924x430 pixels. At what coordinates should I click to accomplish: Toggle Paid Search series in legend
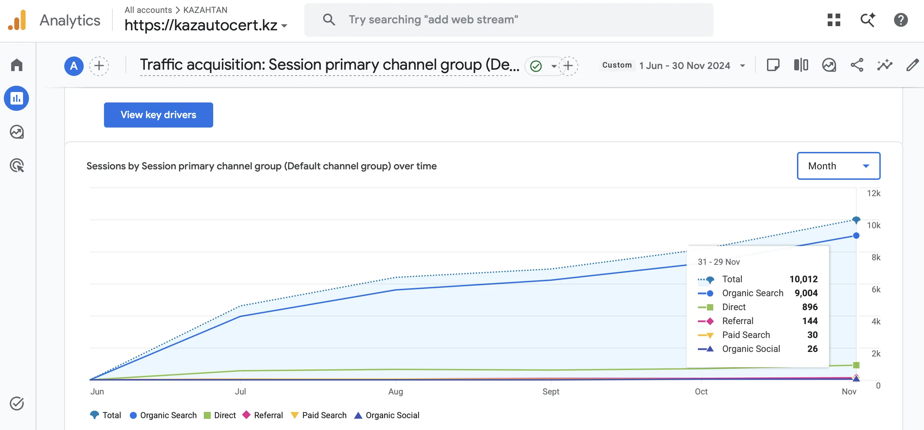click(x=319, y=415)
